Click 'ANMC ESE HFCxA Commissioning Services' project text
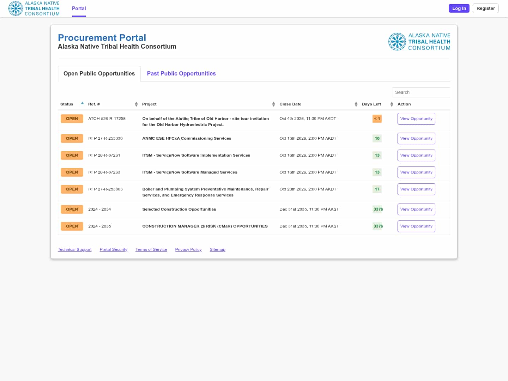508x381 pixels. (x=187, y=138)
